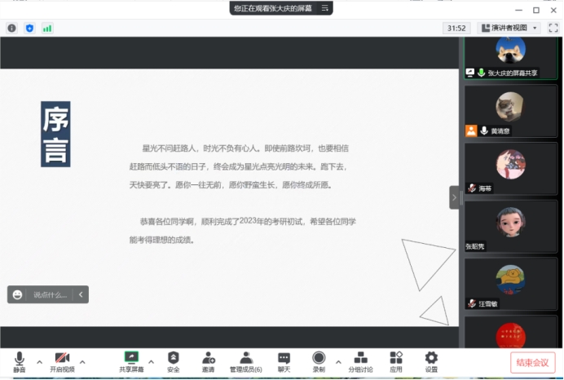
Task: Turn on camera via 开启视频
Action: [x=62, y=361]
